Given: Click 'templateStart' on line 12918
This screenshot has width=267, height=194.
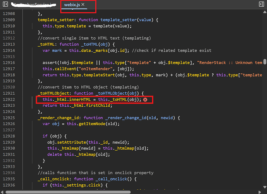Looking at the screenshot, I should (x=99, y=75).
